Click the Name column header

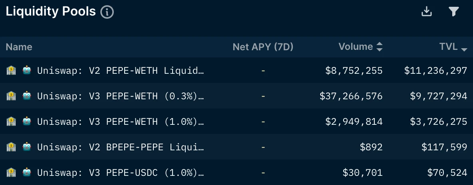pos(19,47)
